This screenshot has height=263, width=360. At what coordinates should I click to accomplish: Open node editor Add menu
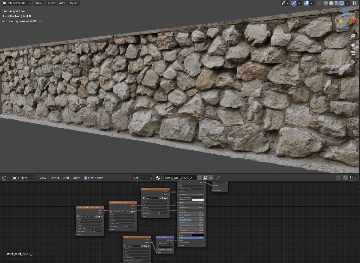click(x=66, y=178)
